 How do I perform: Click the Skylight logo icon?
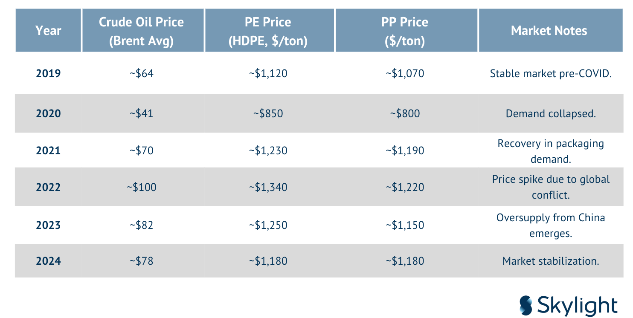[x=526, y=306]
